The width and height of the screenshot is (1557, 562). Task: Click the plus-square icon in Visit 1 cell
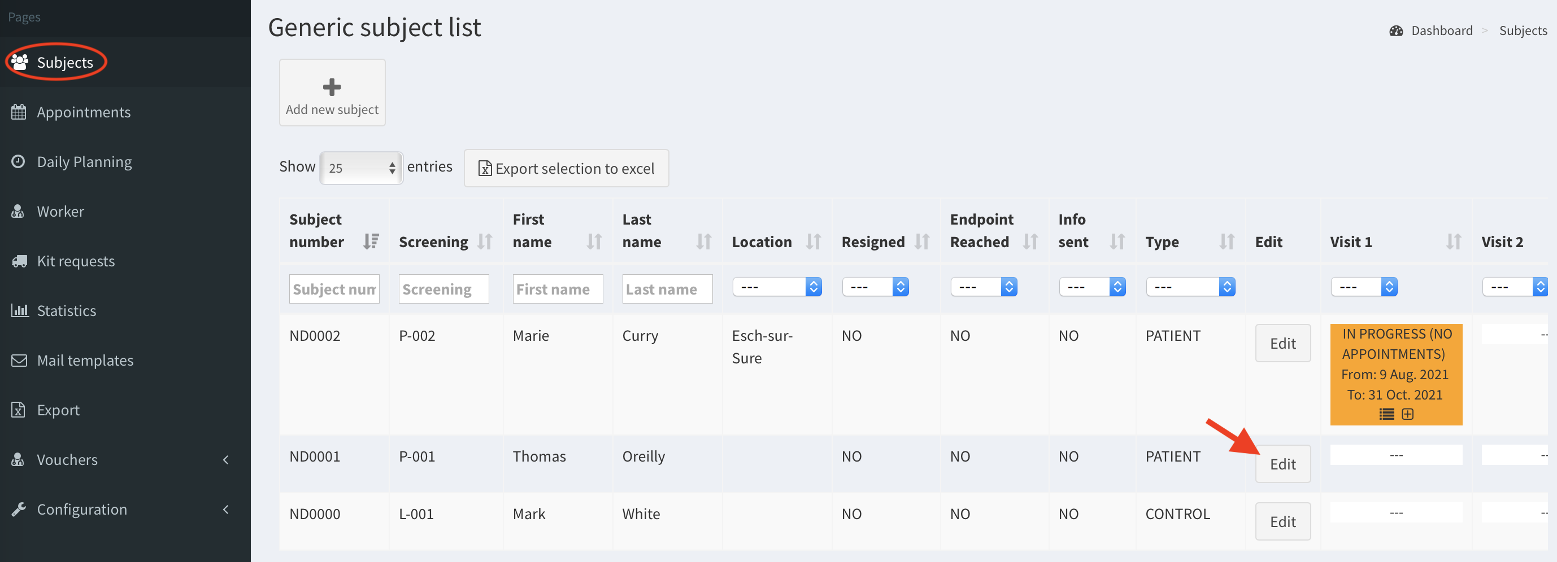(1408, 414)
